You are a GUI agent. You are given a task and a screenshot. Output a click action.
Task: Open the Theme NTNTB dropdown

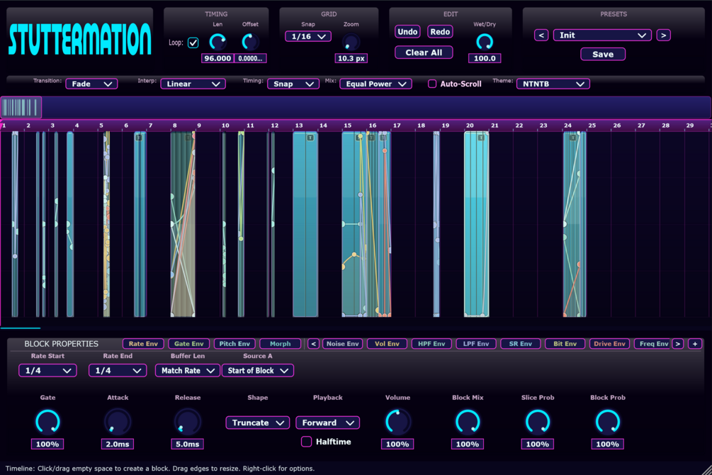tap(553, 84)
